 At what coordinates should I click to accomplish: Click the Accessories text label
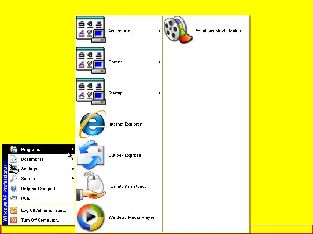point(120,31)
